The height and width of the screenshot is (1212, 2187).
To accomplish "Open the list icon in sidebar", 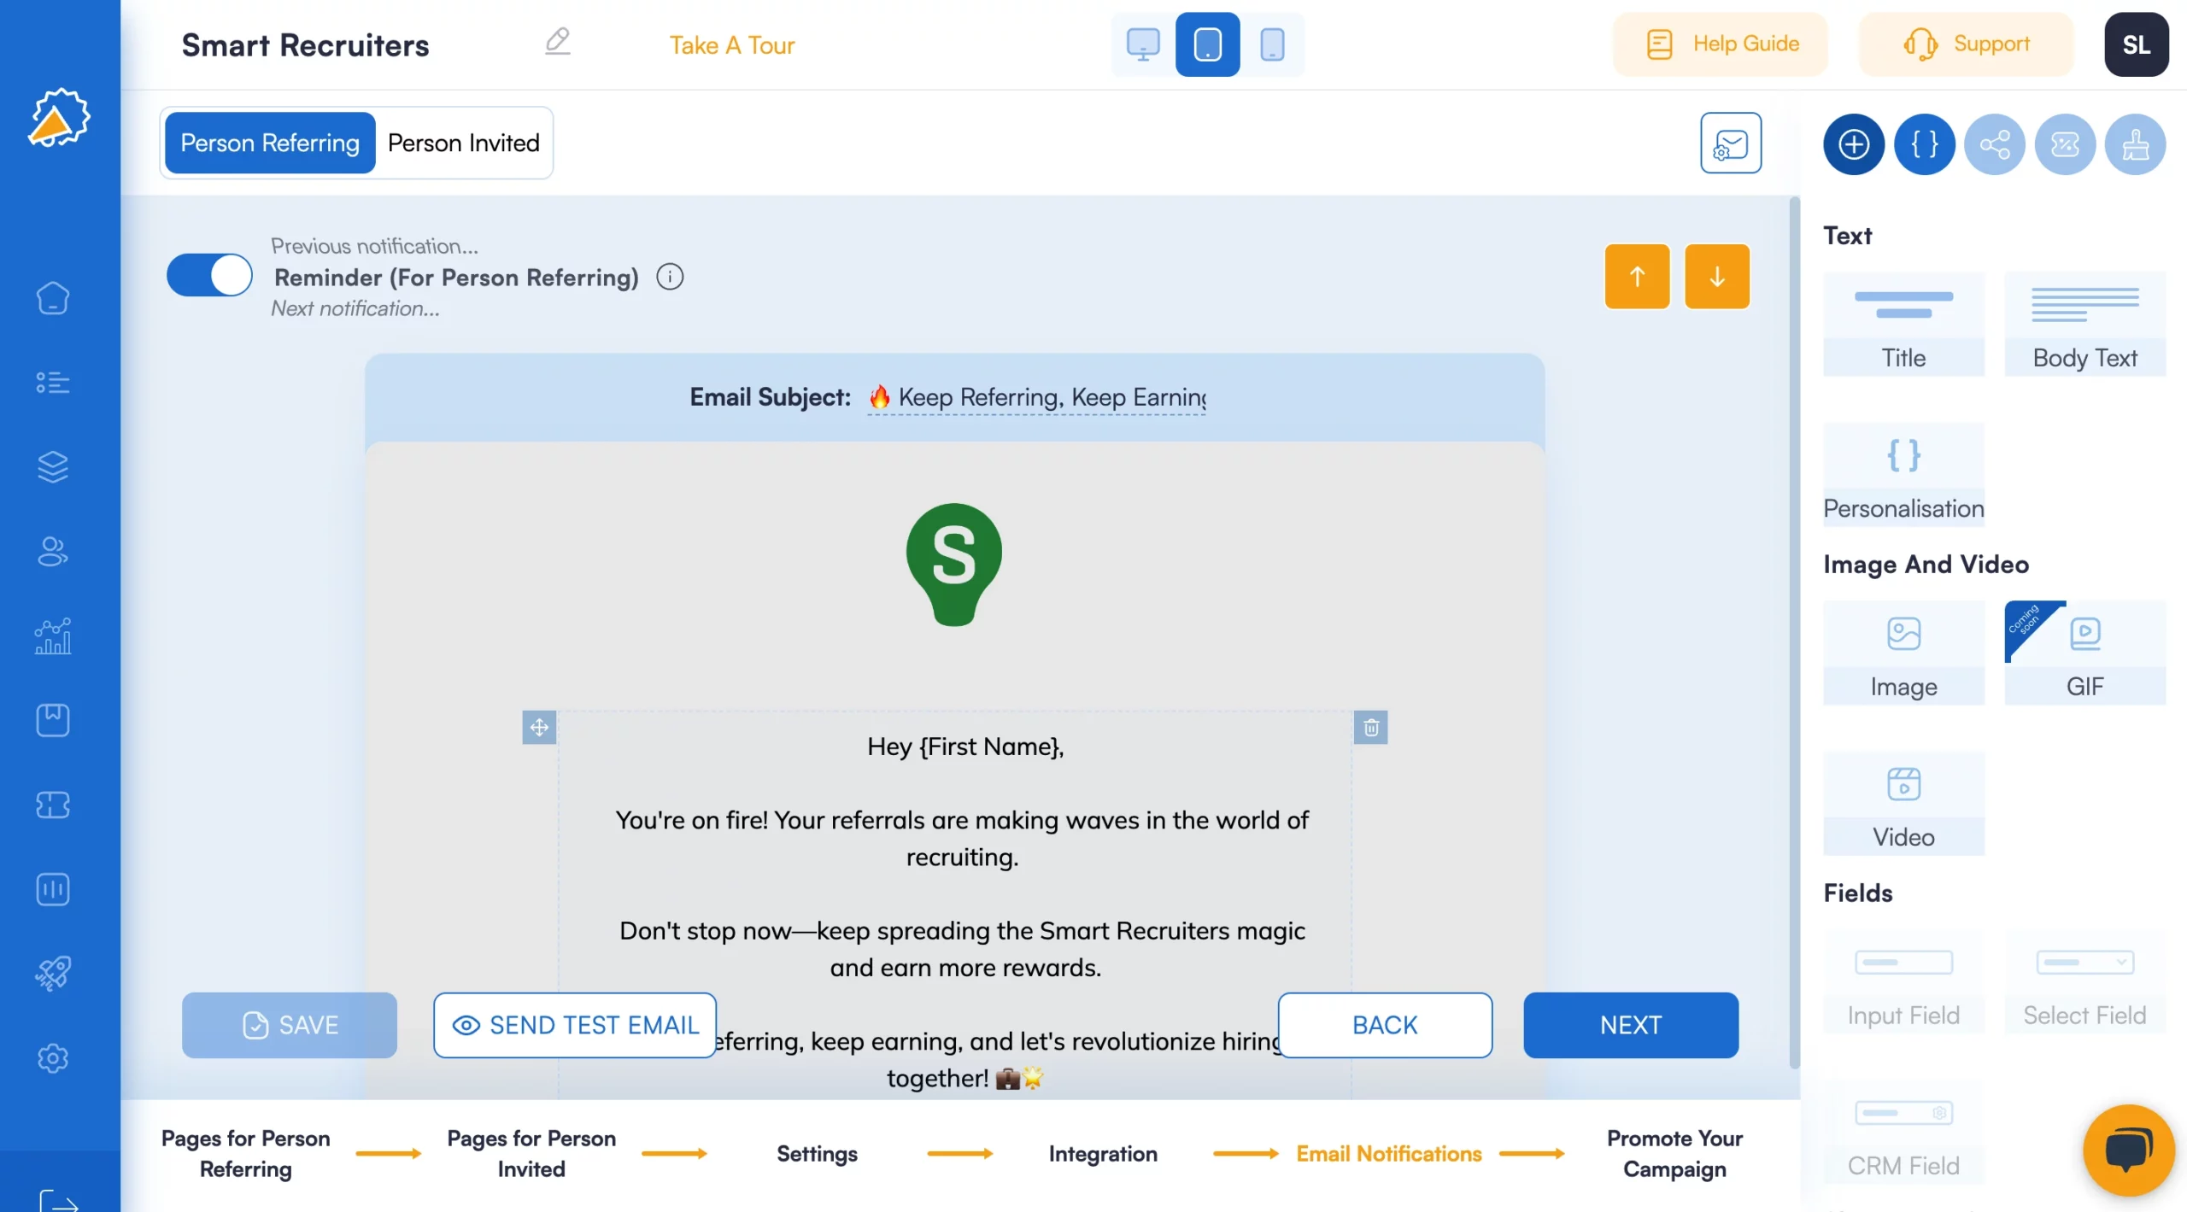I will tap(53, 383).
